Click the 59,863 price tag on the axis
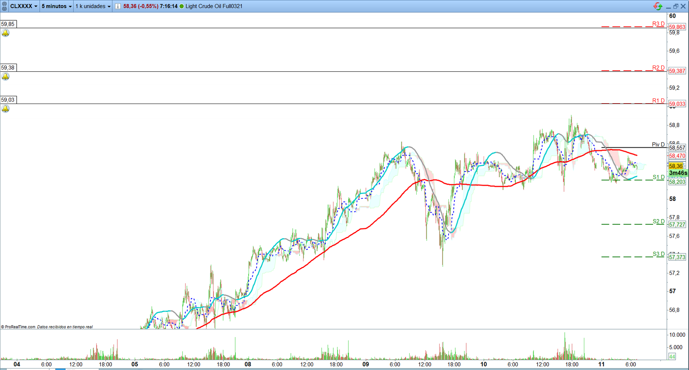 (x=677, y=27)
